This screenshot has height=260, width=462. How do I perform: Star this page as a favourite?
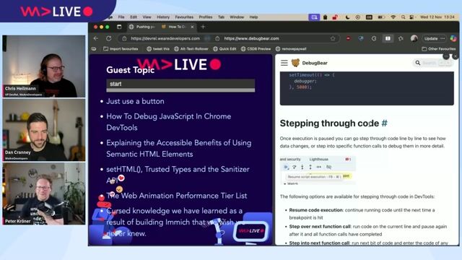point(333,38)
